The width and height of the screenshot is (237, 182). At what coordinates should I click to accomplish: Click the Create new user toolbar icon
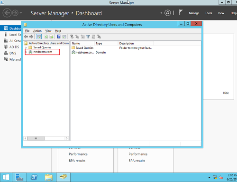pos(72,36)
